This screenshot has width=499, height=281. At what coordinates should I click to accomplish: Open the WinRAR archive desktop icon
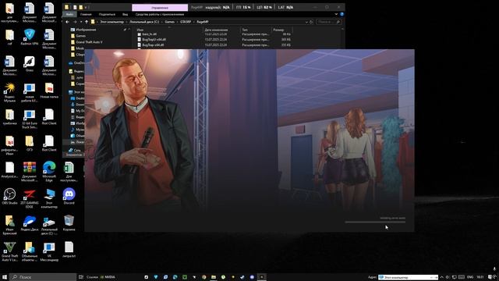(x=30, y=172)
